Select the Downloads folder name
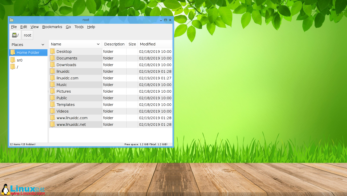This screenshot has height=196, width=347. click(66, 65)
